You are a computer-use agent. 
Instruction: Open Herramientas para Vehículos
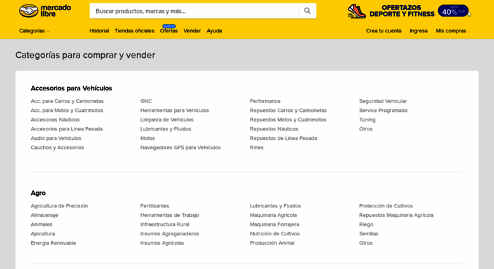(175, 110)
